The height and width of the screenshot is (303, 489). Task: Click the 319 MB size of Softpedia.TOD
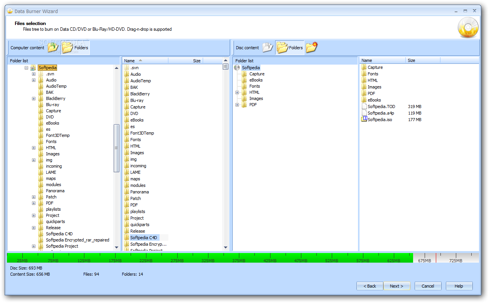click(415, 107)
